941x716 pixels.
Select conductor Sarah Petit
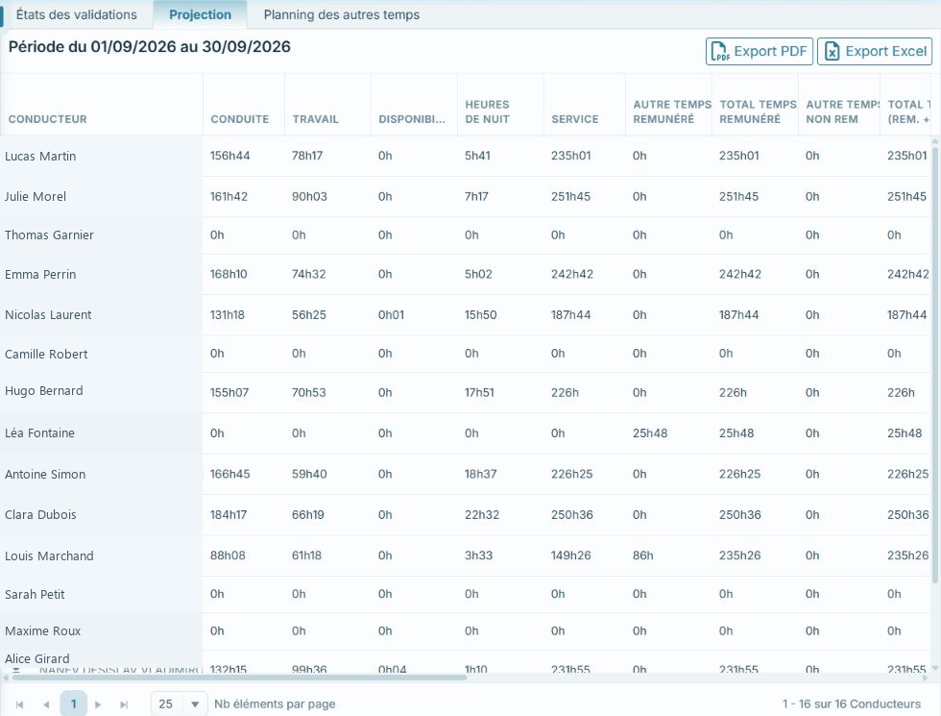point(35,595)
